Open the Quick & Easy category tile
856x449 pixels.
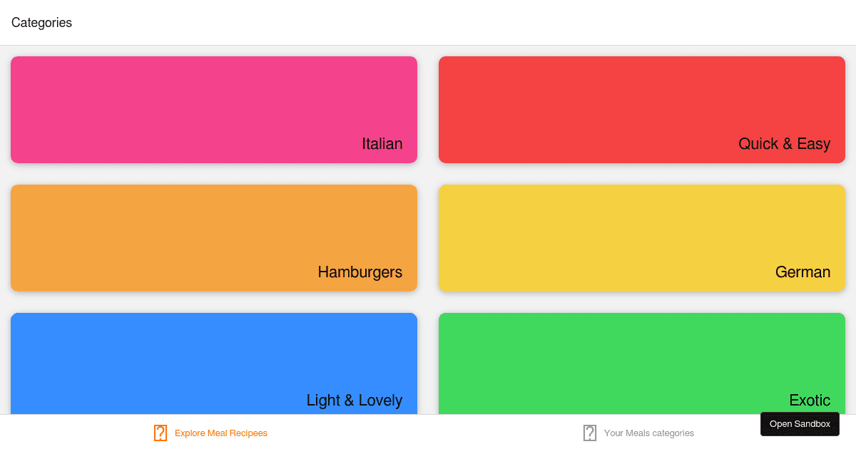[x=641, y=110]
